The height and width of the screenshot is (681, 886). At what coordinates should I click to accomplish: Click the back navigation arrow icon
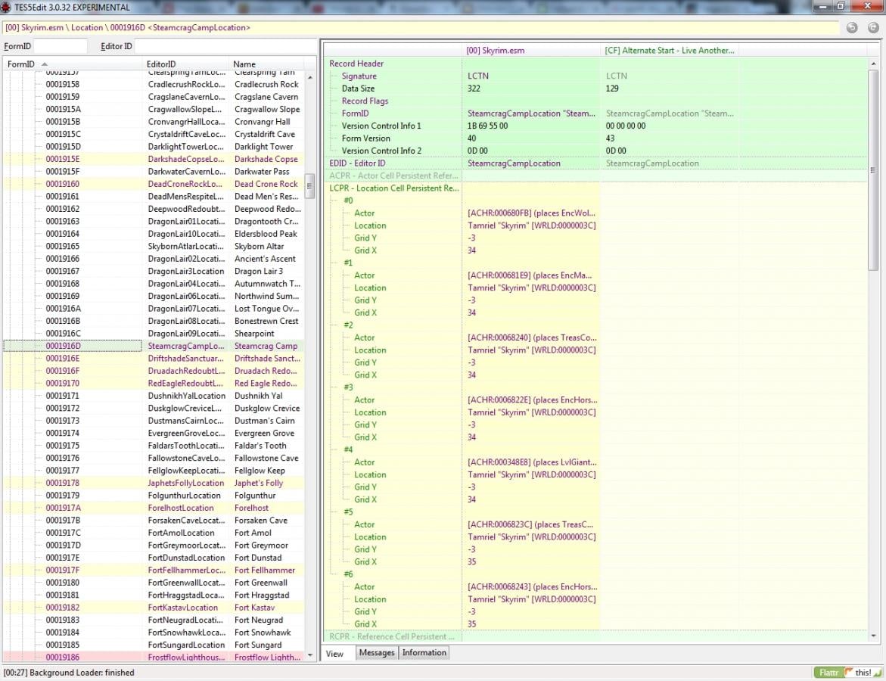(852, 28)
